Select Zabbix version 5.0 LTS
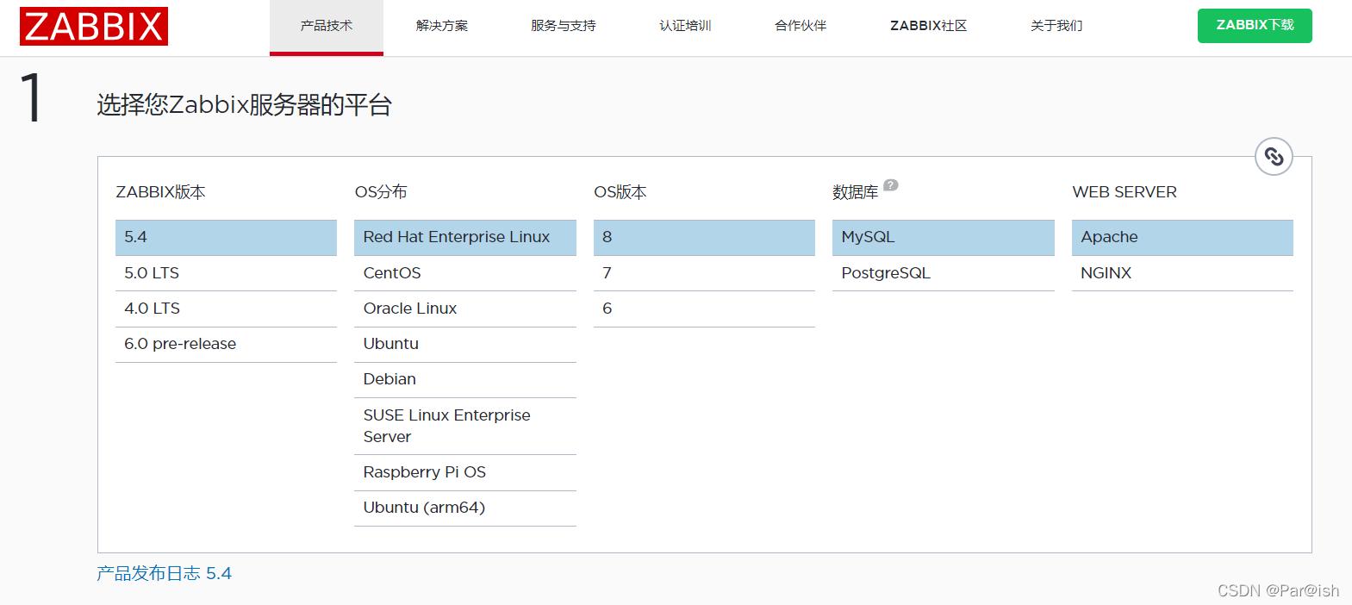The width and height of the screenshot is (1352, 605). click(x=226, y=273)
